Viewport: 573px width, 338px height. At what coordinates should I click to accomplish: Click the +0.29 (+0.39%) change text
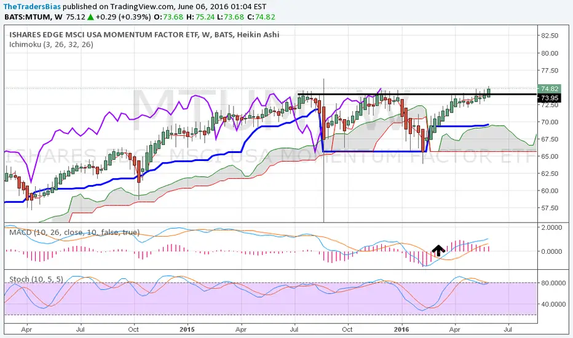coord(123,17)
